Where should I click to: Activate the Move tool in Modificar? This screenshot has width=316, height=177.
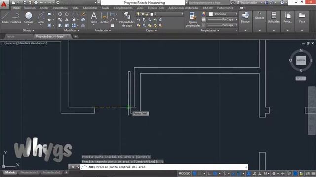60,14
